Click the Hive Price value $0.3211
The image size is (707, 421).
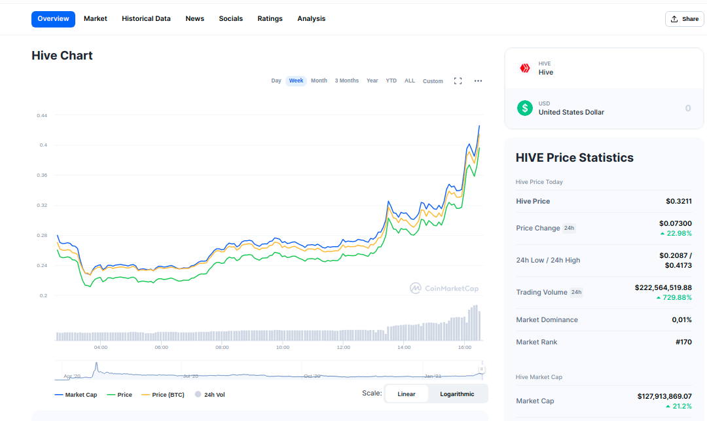tap(679, 202)
